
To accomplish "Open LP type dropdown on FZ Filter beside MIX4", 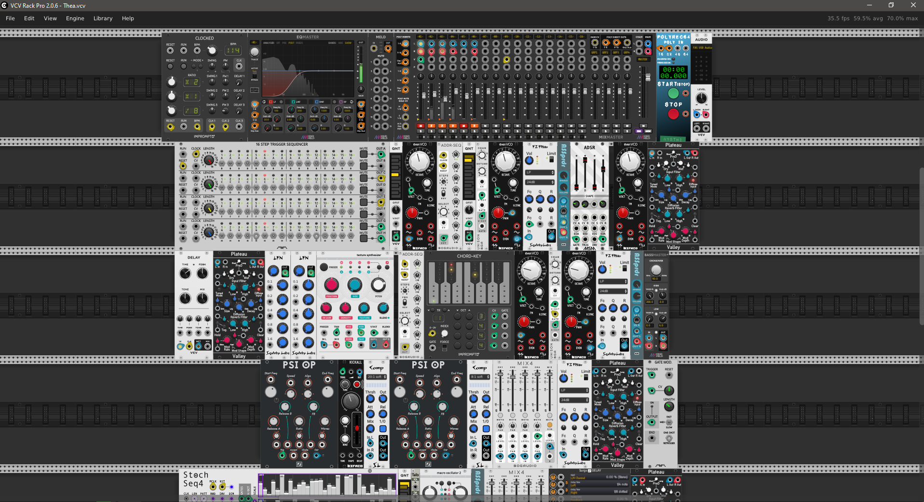I will 574,390.
